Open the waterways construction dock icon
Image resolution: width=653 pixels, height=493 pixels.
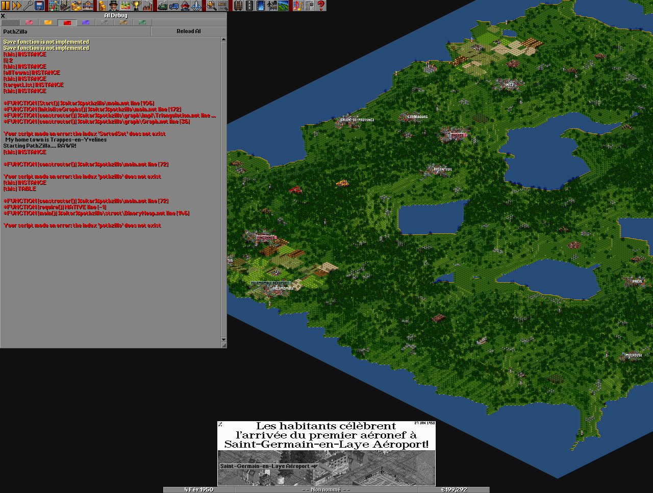coord(260,6)
